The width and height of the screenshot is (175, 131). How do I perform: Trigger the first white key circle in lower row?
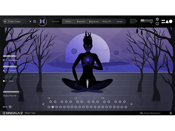click(49, 107)
